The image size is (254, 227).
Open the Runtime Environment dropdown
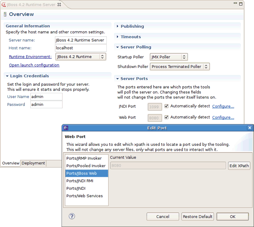pyautogui.click(x=81, y=57)
